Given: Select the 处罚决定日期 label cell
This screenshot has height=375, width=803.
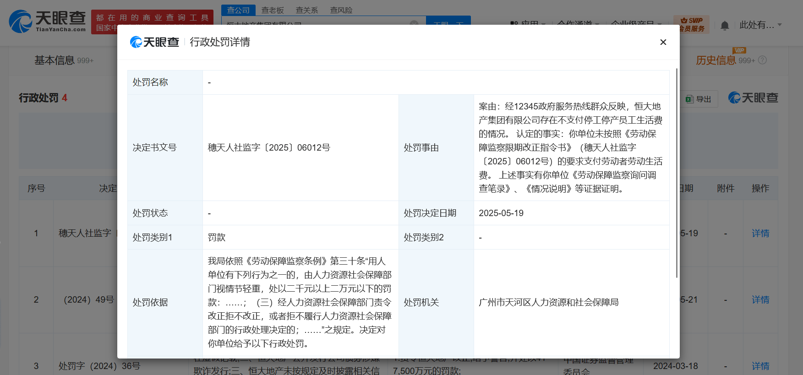Looking at the screenshot, I should tap(436, 213).
